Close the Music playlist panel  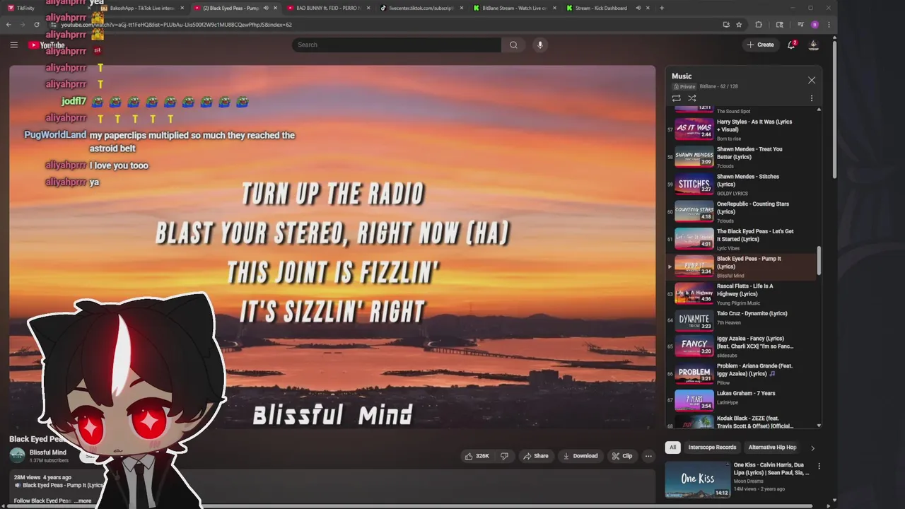tap(812, 80)
